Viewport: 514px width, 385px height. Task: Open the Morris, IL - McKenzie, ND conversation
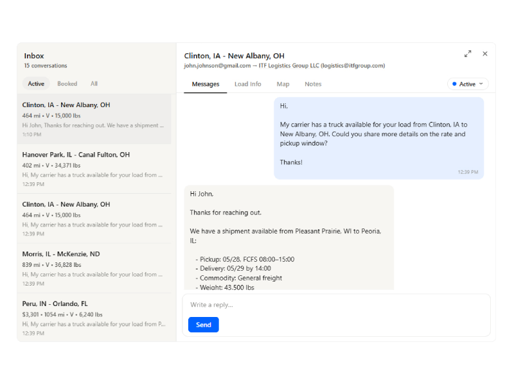point(94,268)
